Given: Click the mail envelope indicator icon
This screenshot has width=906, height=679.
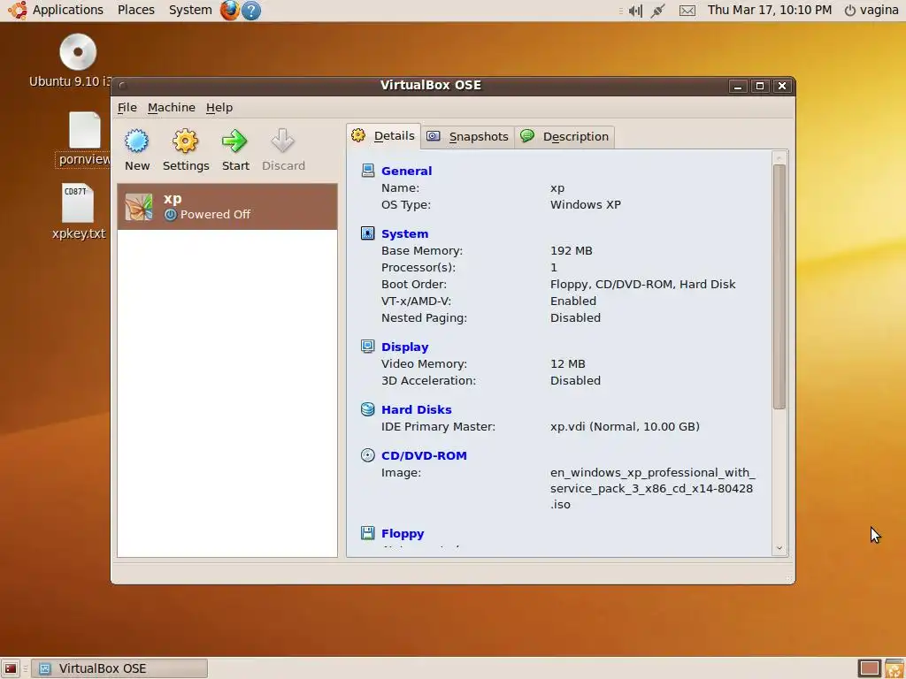Looking at the screenshot, I should coord(687,11).
